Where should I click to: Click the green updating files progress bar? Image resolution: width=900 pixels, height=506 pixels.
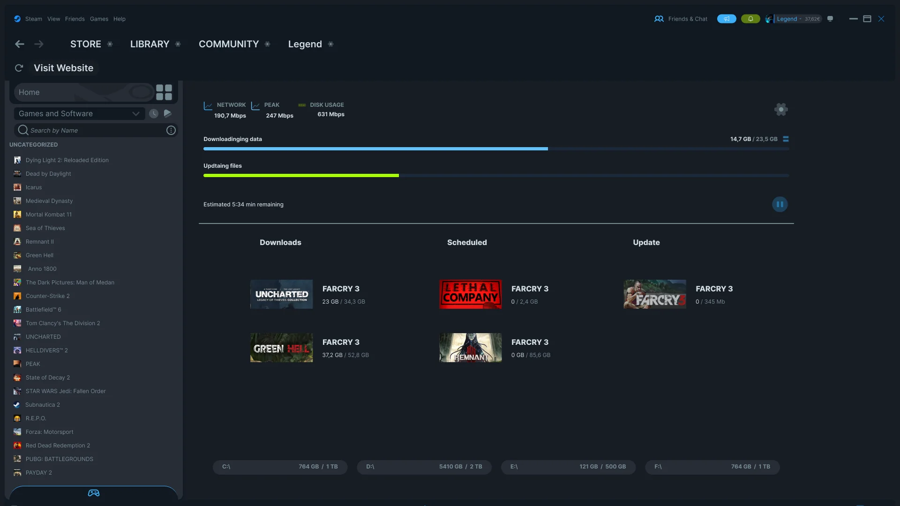[301, 176]
